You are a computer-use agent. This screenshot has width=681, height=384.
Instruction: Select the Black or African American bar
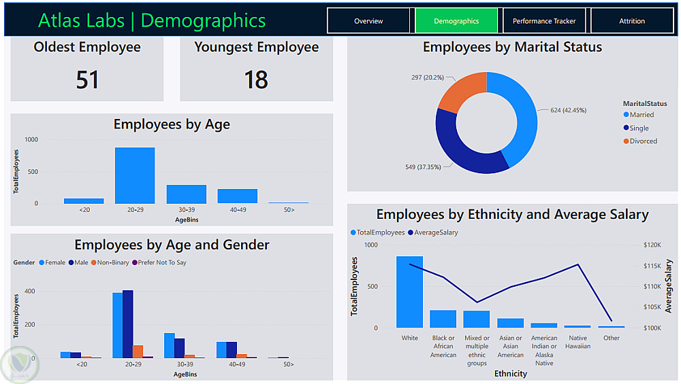pos(443,319)
